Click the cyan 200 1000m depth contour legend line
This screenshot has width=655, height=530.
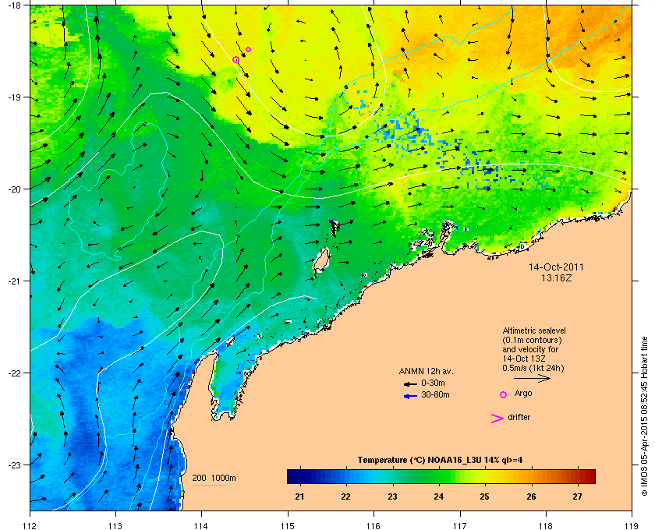click(209, 486)
